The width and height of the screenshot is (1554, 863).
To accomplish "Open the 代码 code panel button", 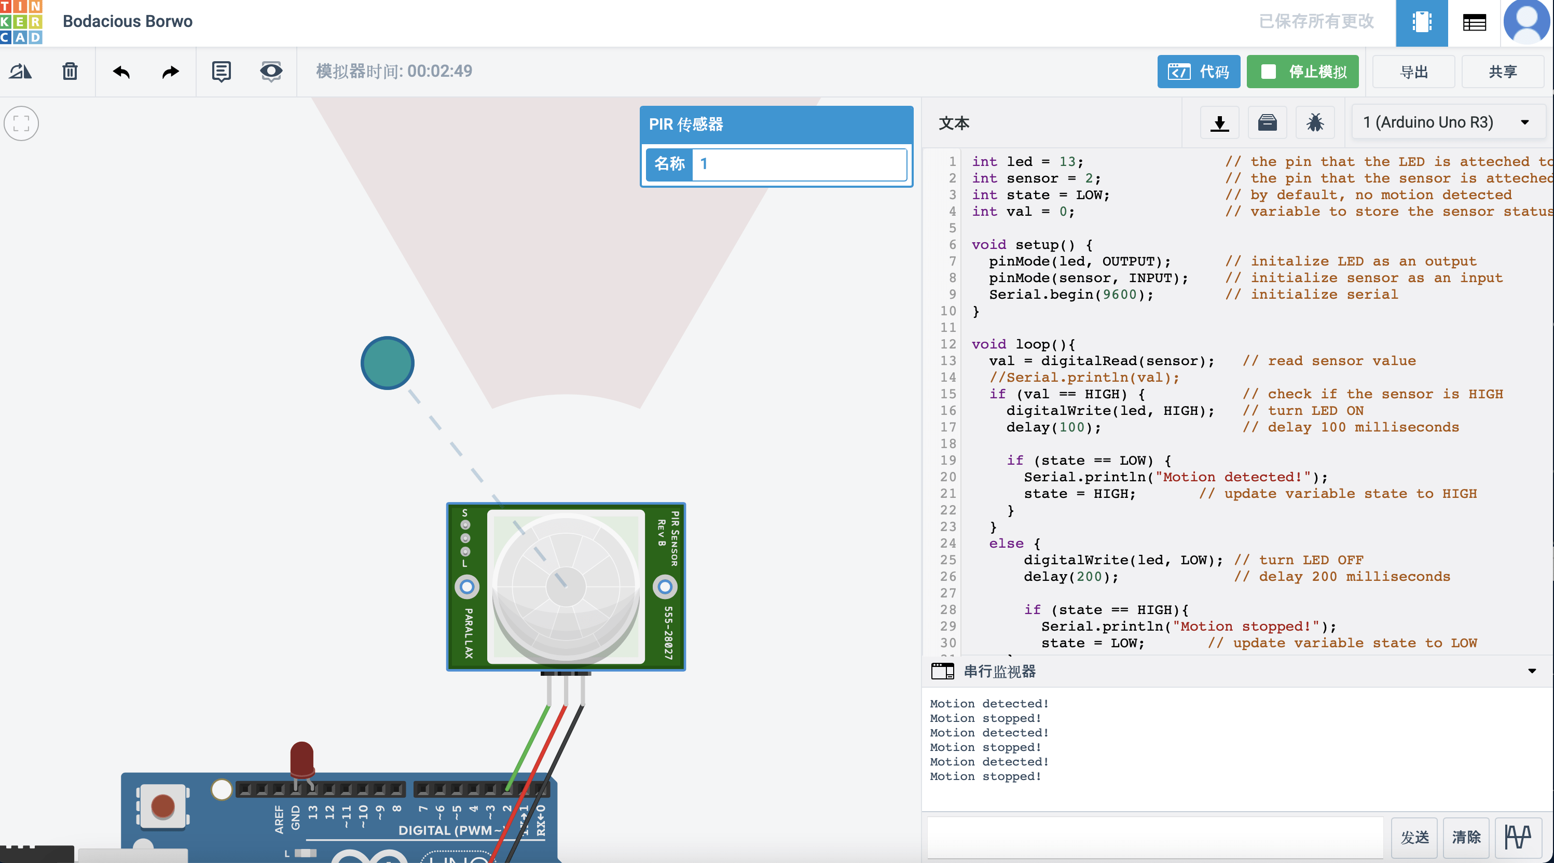I will [1198, 72].
